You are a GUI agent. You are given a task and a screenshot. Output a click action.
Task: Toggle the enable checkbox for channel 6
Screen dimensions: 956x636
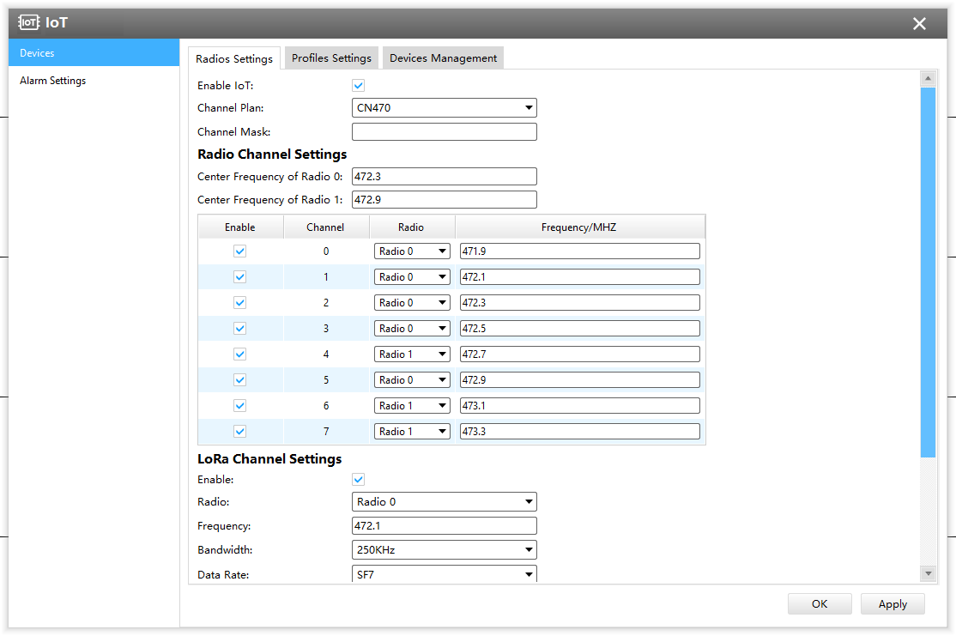239,405
